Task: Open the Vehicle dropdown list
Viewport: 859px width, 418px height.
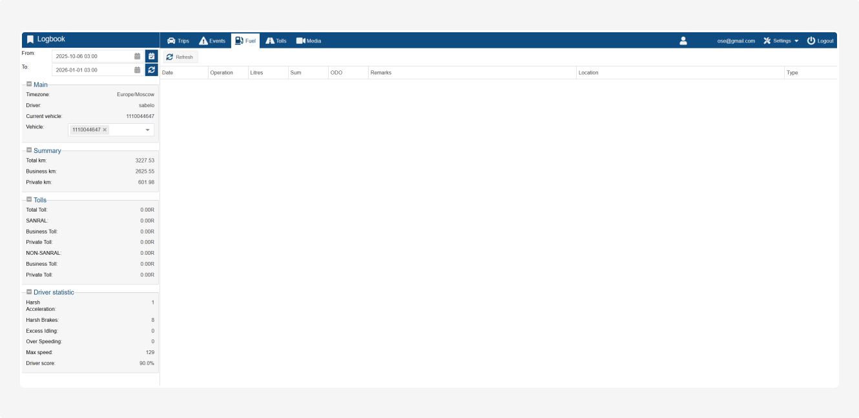Action: click(147, 130)
